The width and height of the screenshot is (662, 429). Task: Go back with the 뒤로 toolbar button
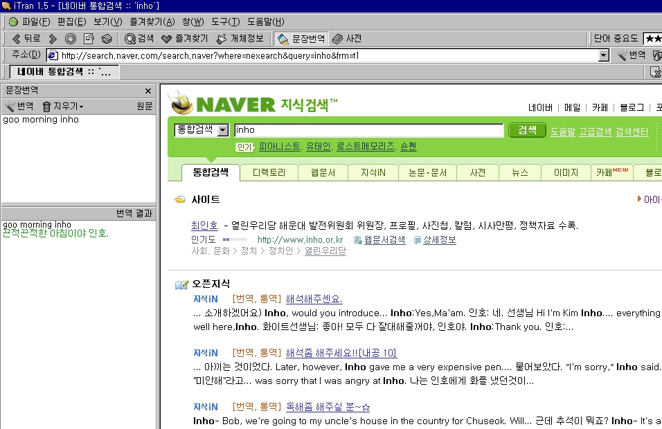(26, 39)
